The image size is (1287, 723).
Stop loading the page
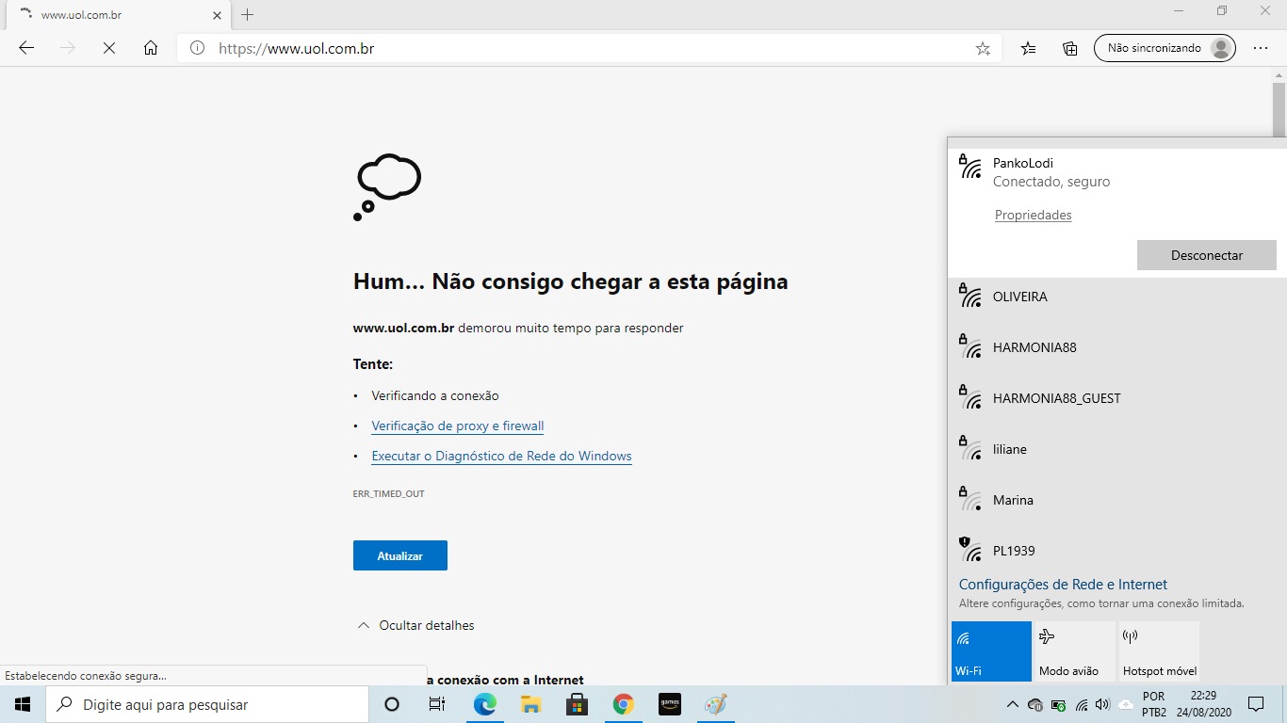coord(109,48)
